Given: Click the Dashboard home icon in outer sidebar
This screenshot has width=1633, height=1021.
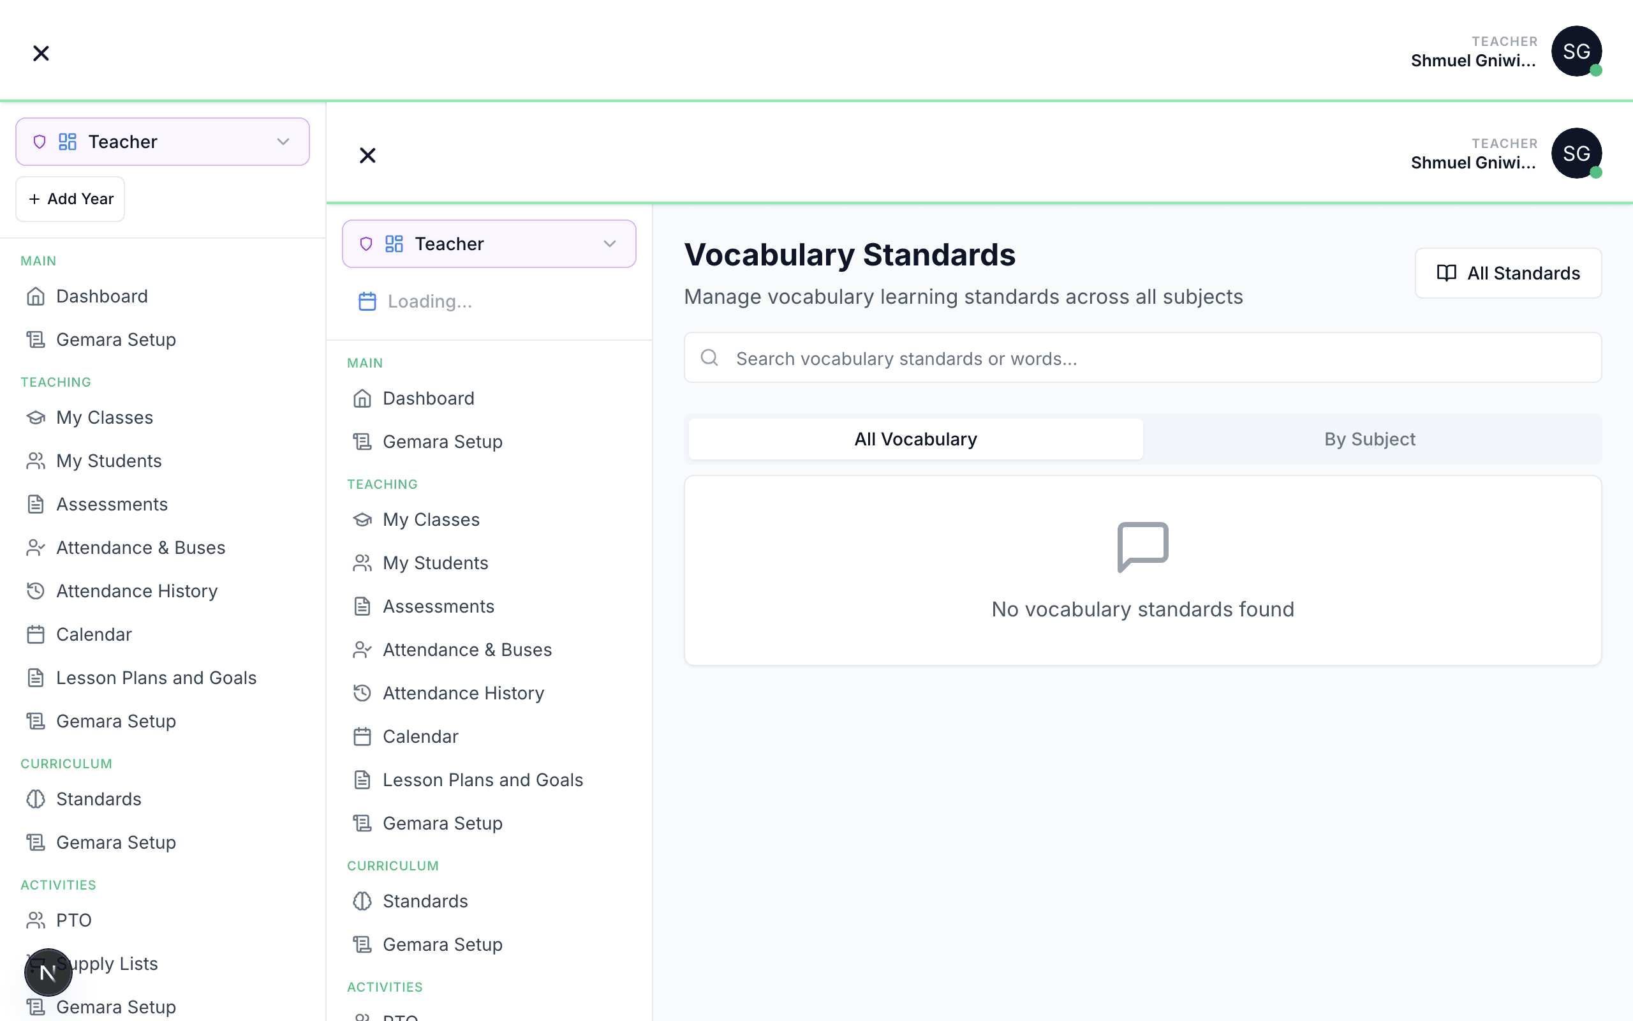Looking at the screenshot, I should pos(36,297).
